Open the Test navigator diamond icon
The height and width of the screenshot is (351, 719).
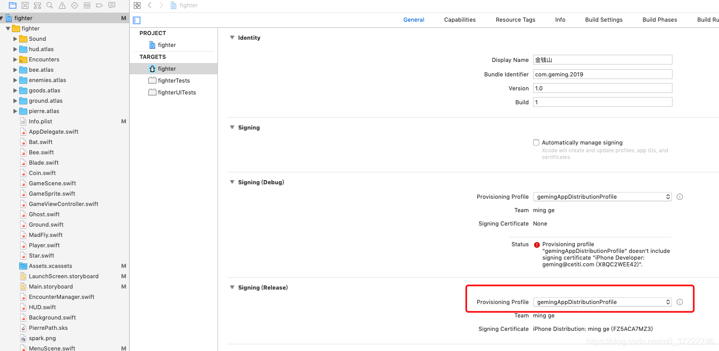point(74,5)
